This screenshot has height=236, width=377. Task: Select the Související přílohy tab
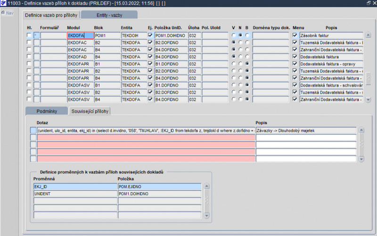pyautogui.click(x=89, y=111)
